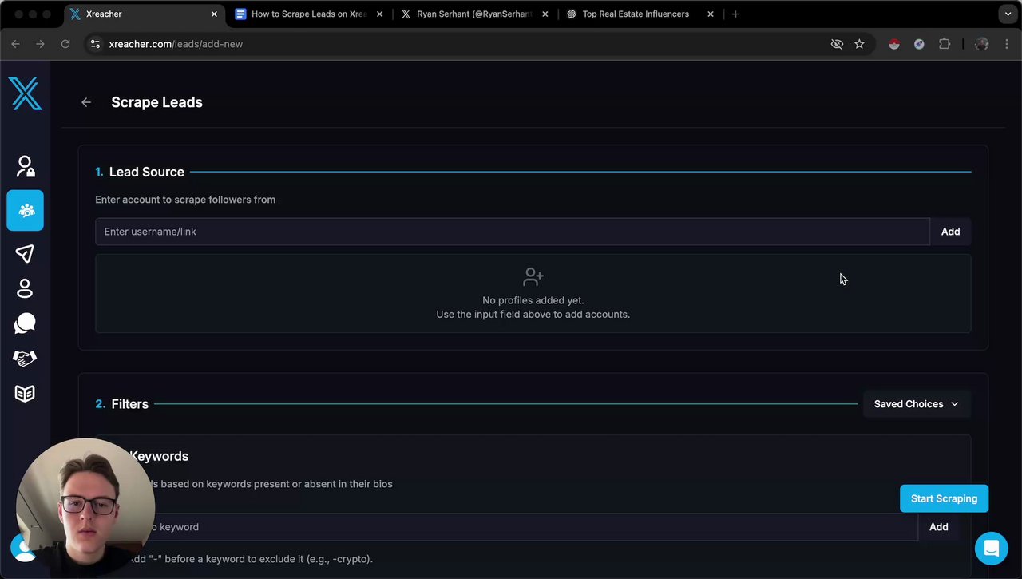Viewport: 1022px width, 579px height.
Task: Click Add next to username field
Action: coord(950,232)
